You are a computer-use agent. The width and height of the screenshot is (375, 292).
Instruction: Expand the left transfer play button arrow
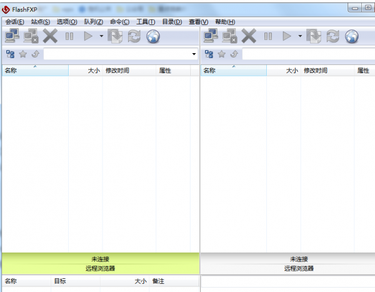click(101, 36)
